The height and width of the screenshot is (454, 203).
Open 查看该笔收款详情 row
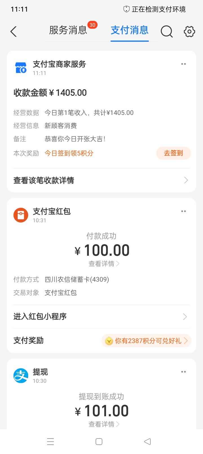(101, 180)
